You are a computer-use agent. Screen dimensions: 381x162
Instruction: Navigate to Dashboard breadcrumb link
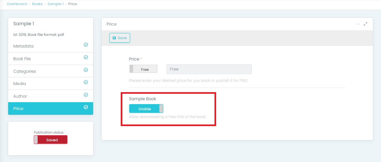[17, 4]
